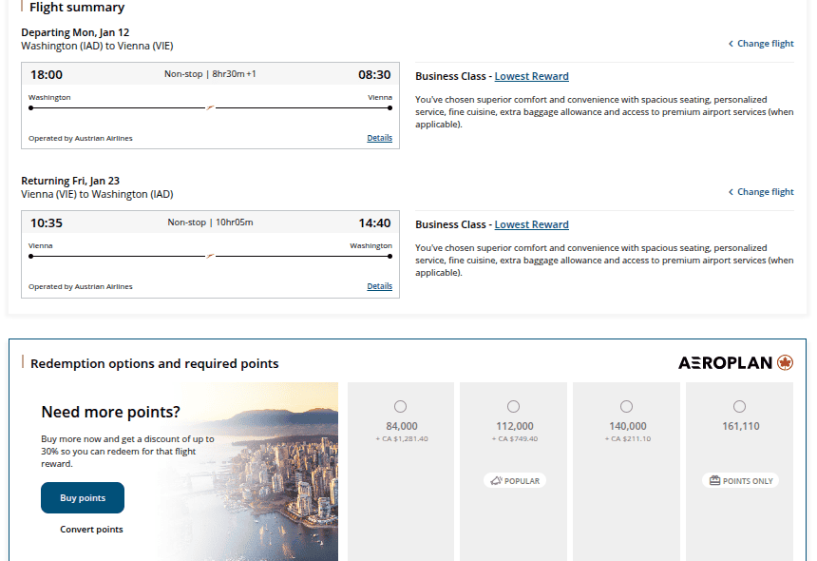Click the POINTS ONLY badge icon
Image resolution: width=817 pixels, height=561 pixels.
point(714,481)
